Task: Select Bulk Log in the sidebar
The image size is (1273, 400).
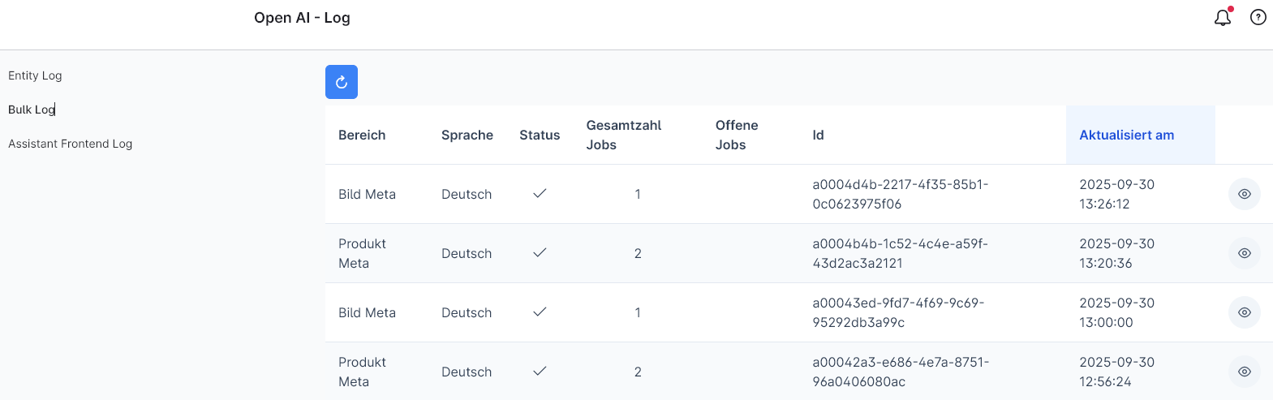Action: (32, 110)
